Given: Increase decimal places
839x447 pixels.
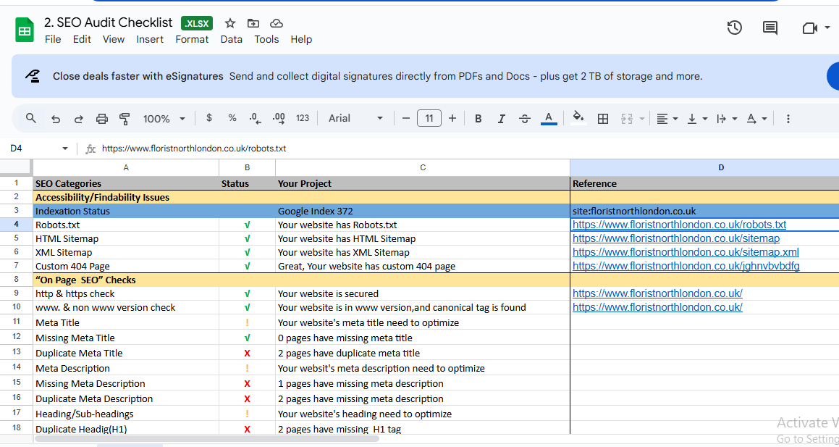Looking at the screenshot, I should click(x=279, y=118).
